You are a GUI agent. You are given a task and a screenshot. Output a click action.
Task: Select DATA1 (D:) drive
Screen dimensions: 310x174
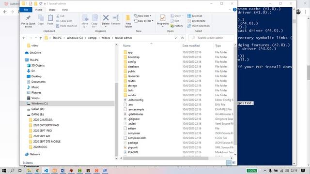coord(38,109)
